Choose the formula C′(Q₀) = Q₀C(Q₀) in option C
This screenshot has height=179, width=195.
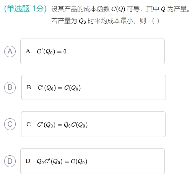pyautogui.click(x=62, y=125)
